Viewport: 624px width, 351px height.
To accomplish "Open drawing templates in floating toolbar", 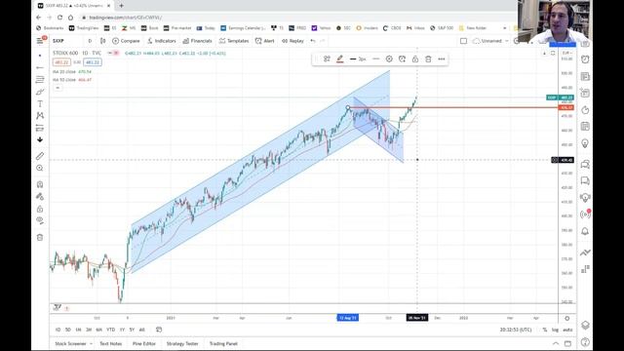I will pos(327,58).
